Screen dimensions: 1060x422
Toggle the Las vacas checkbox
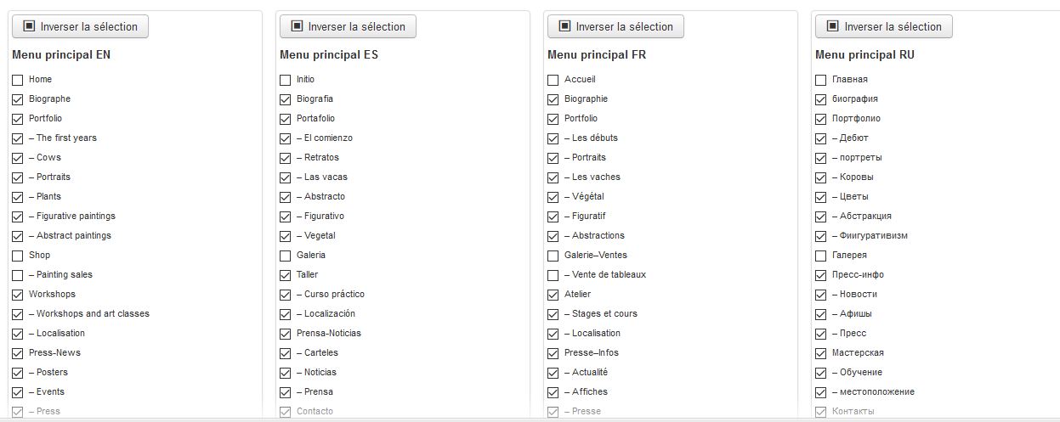click(286, 177)
